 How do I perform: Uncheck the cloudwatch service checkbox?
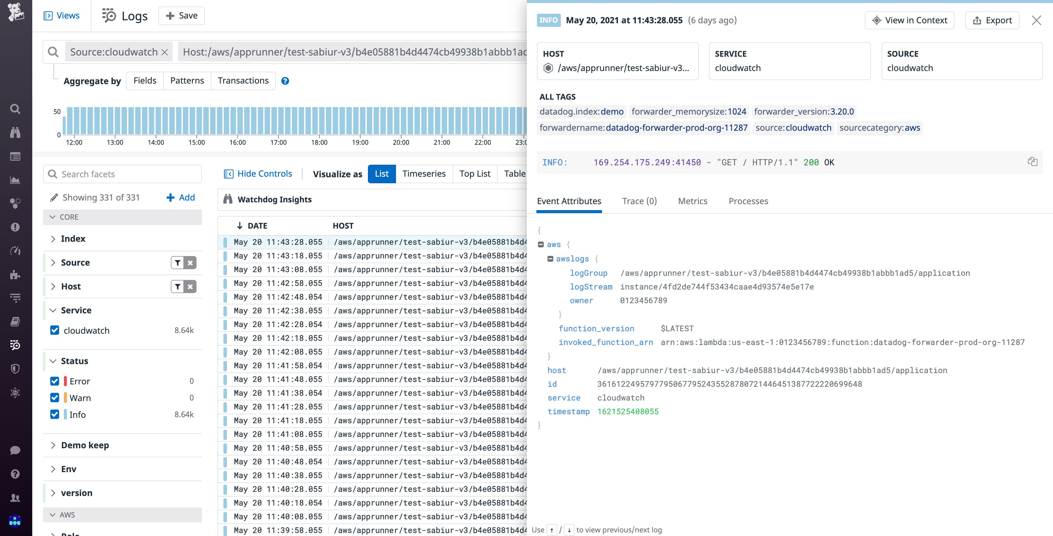(55, 330)
